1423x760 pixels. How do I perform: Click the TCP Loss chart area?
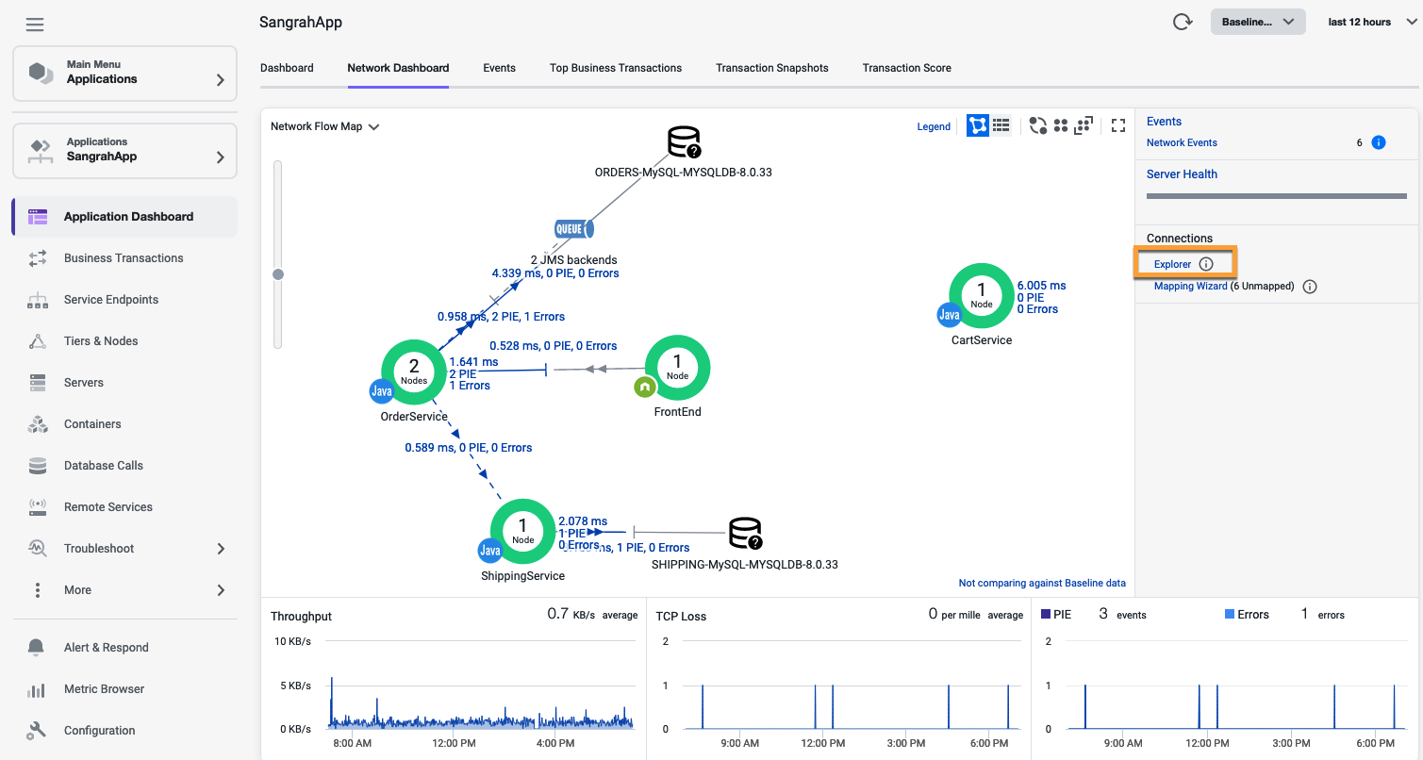[x=853, y=686]
